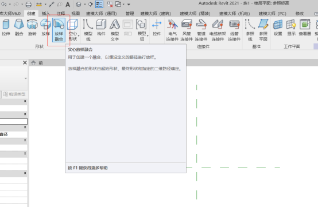Screen dimensions: 318x207
Task: Open the Redo history dropdown arrow
Action: [x=22, y=4]
